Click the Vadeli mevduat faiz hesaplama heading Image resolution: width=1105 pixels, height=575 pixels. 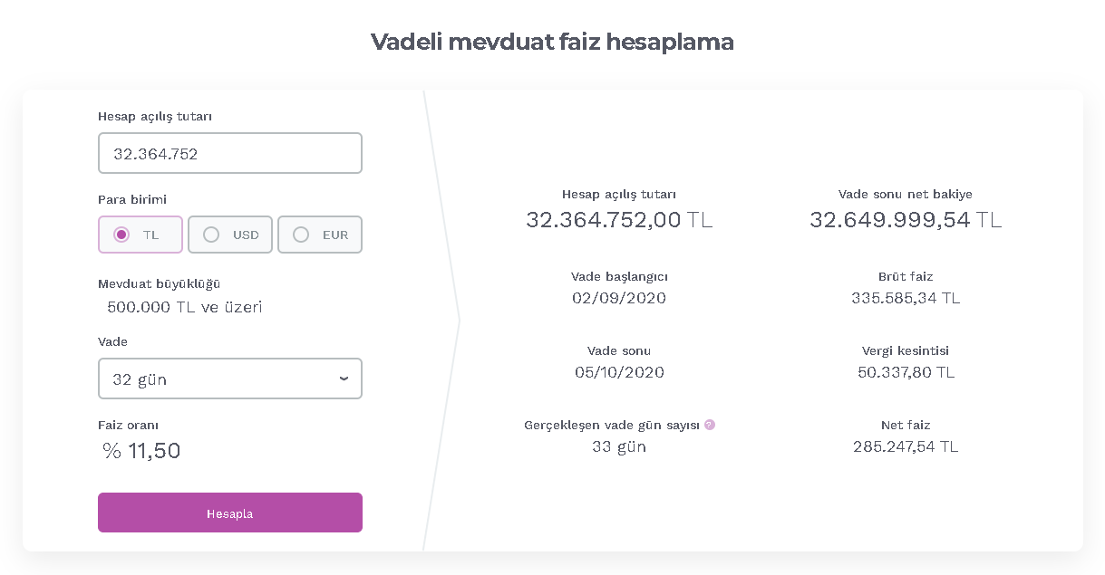552,42
